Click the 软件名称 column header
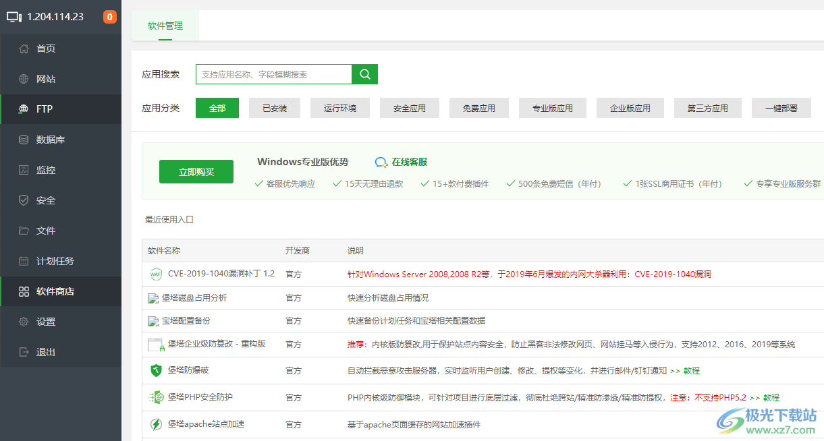The height and width of the screenshot is (441, 824). point(164,250)
